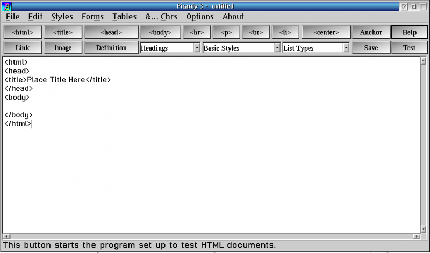Open the Options menu
The height and width of the screenshot is (253, 430).
click(200, 17)
